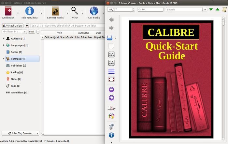Click the Convert books icon
Screen dimensions: 228x144
click(55, 11)
